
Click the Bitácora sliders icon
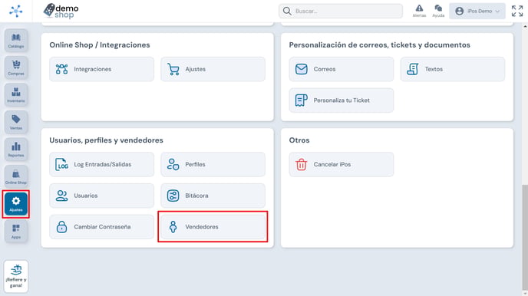coord(173,196)
